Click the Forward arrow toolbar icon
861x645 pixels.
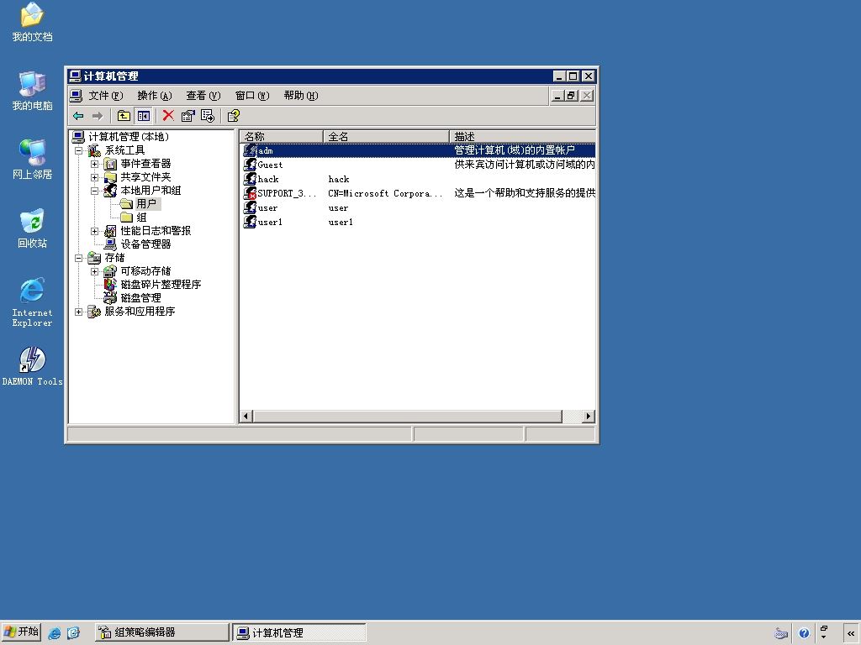click(98, 116)
